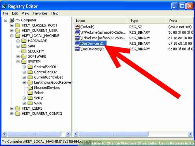
Task: Click the tree pane horizontal scrollbar thumb
Action: tap(34, 134)
